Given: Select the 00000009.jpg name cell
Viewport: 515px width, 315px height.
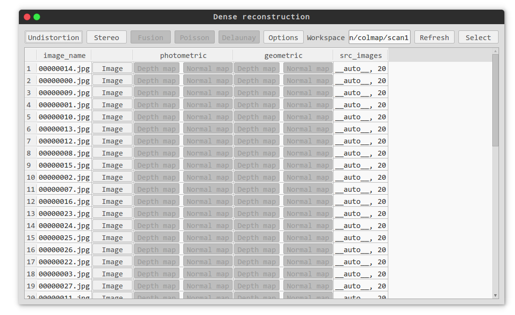Looking at the screenshot, I should [x=64, y=93].
